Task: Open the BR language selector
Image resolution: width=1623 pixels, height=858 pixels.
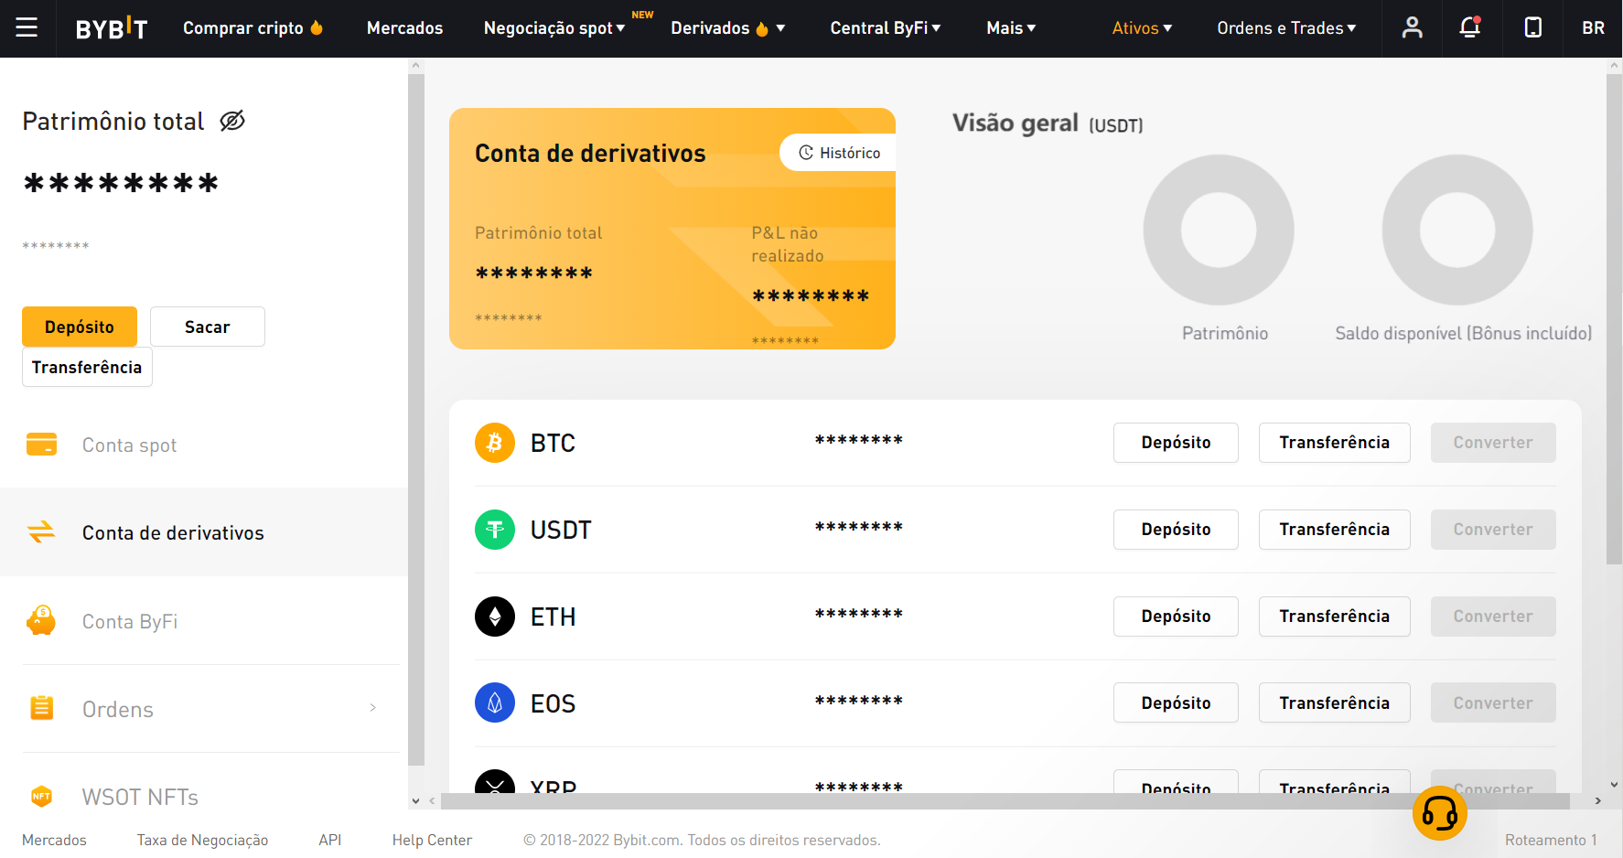Action: pos(1593,28)
